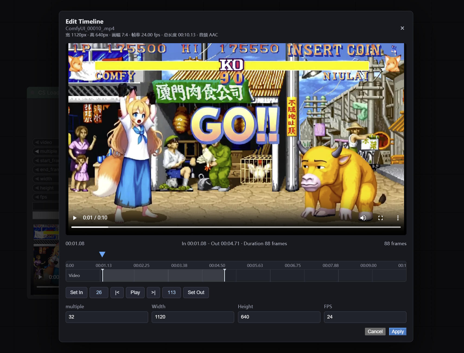Edit the In frame value 26
Screen dimensions: 464x353
pyautogui.click(x=99, y=292)
